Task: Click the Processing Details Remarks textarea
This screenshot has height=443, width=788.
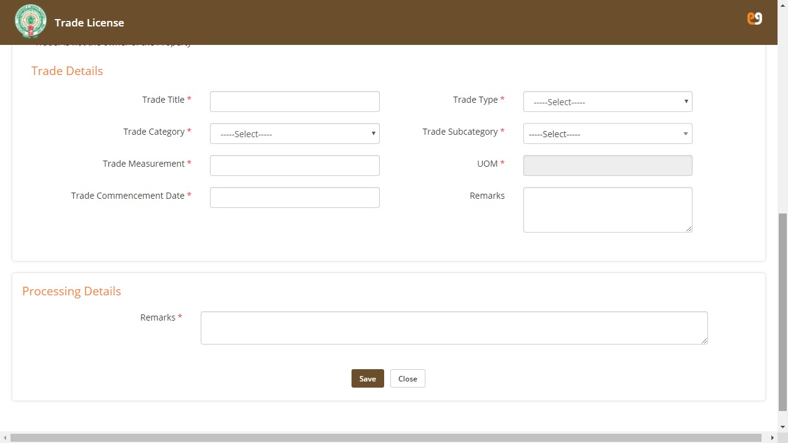Action: [x=454, y=327]
